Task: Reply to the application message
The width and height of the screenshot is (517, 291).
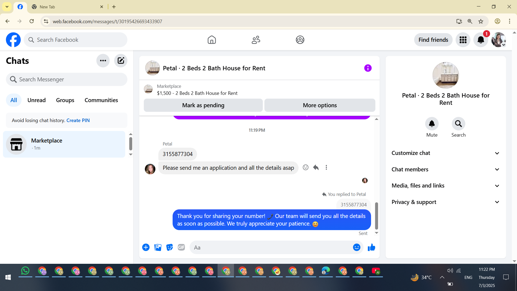Action: (316, 168)
